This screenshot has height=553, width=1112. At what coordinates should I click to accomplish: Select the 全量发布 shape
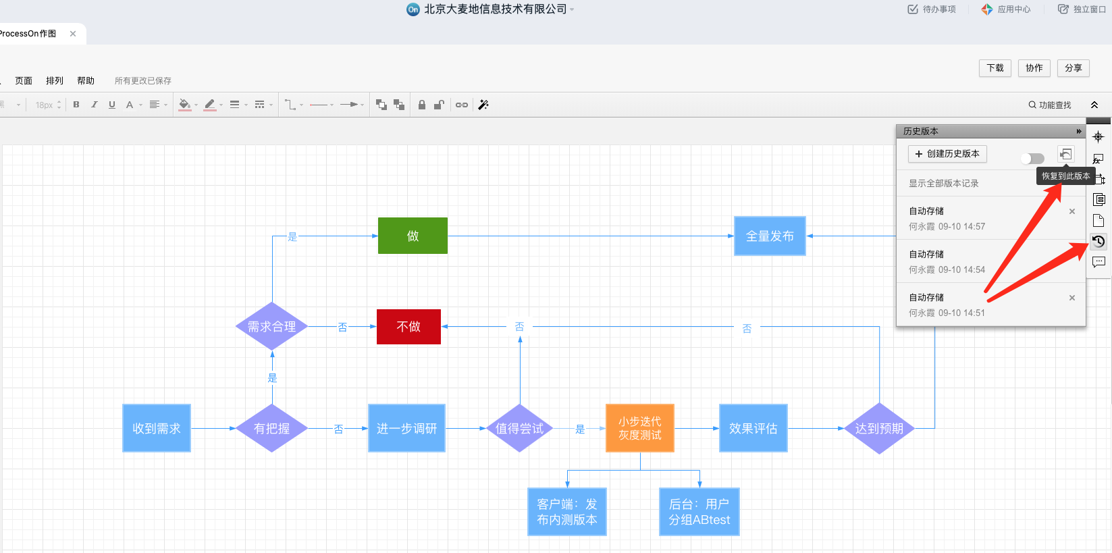[x=770, y=236]
